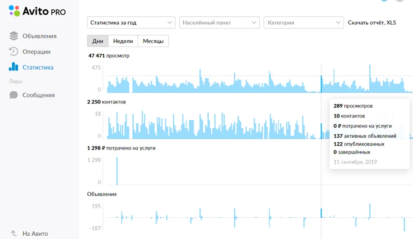The width and height of the screenshot is (413, 239).
Task: Open the Категория dropdown
Action: 304,23
